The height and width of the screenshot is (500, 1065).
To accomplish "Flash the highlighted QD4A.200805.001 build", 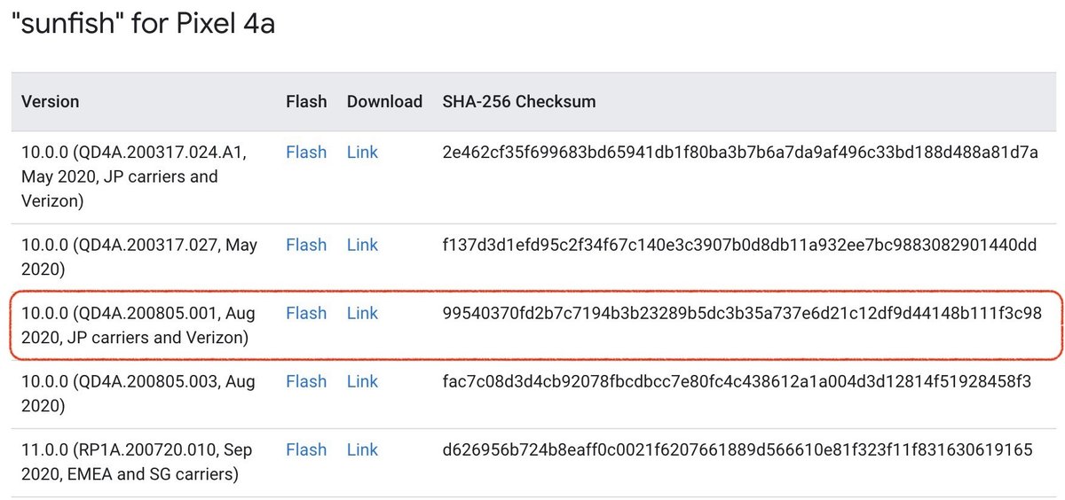I will coord(306,313).
